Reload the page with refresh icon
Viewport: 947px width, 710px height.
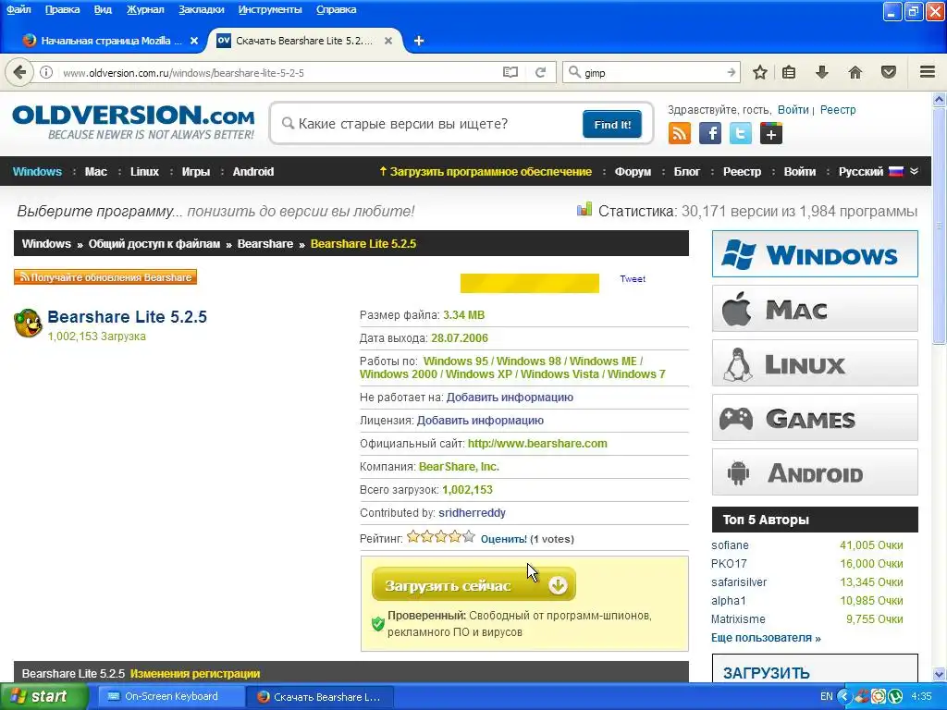pyautogui.click(x=540, y=72)
